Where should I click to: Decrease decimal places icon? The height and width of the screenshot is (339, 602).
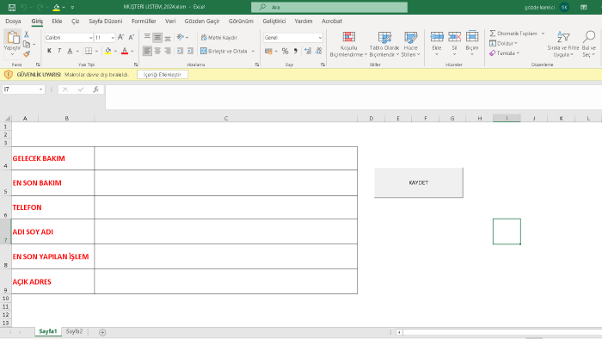[319, 51]
